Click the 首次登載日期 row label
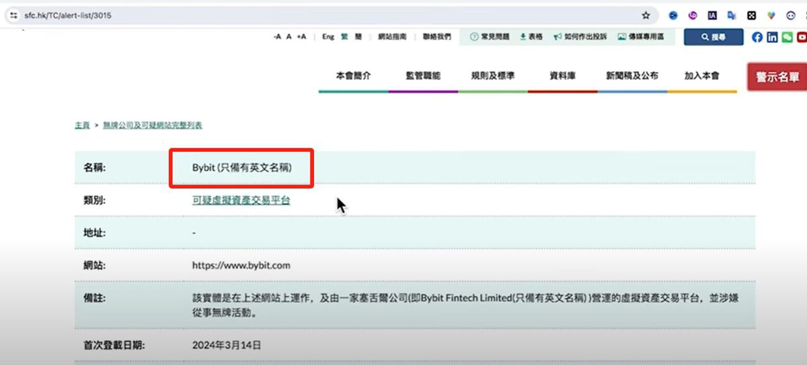 click(114, 346)
